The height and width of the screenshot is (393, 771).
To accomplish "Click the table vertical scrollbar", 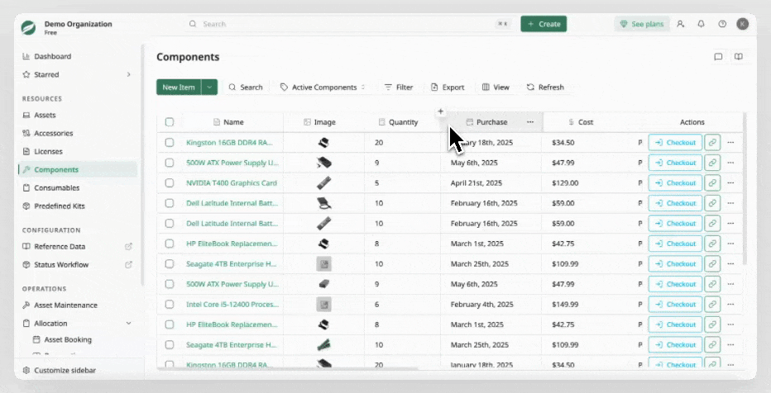I will [746, 189].
